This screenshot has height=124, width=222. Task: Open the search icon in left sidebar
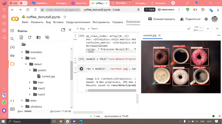point(12,39)
